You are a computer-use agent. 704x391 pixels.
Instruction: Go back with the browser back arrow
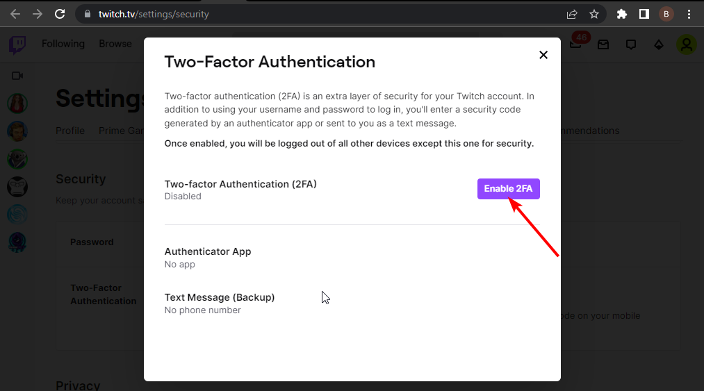[15, 14]
